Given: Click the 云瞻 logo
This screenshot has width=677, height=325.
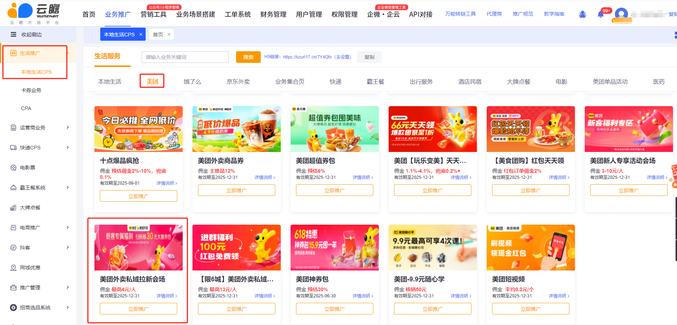Looking at the screenshot, I should coord(33,13).
